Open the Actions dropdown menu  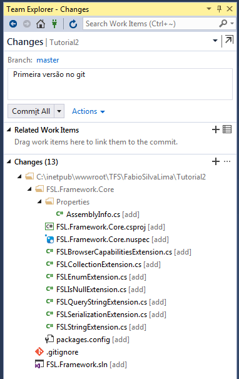tap(88, 111)
